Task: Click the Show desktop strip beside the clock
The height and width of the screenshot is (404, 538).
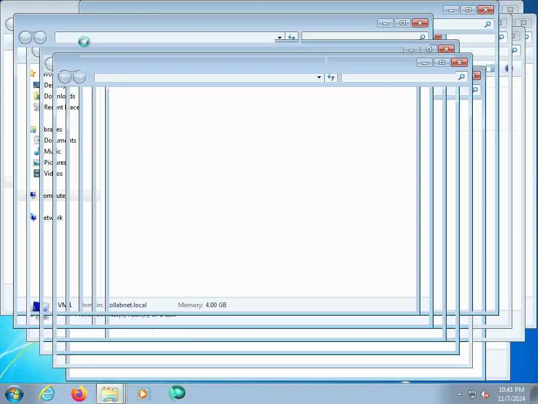Action: click(x=534, y=393)
